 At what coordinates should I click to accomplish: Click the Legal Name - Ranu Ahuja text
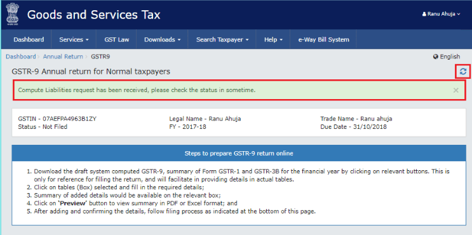click(205, 119)
